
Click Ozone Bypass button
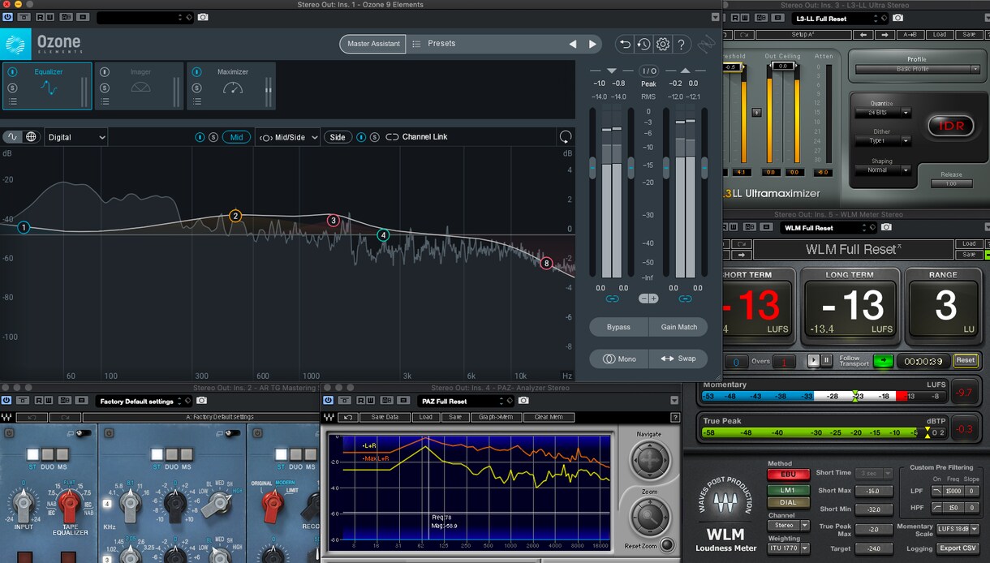[619, 327]
